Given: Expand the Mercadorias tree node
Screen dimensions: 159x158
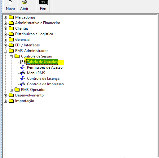Looking at the screenshot, I should 5,17.
